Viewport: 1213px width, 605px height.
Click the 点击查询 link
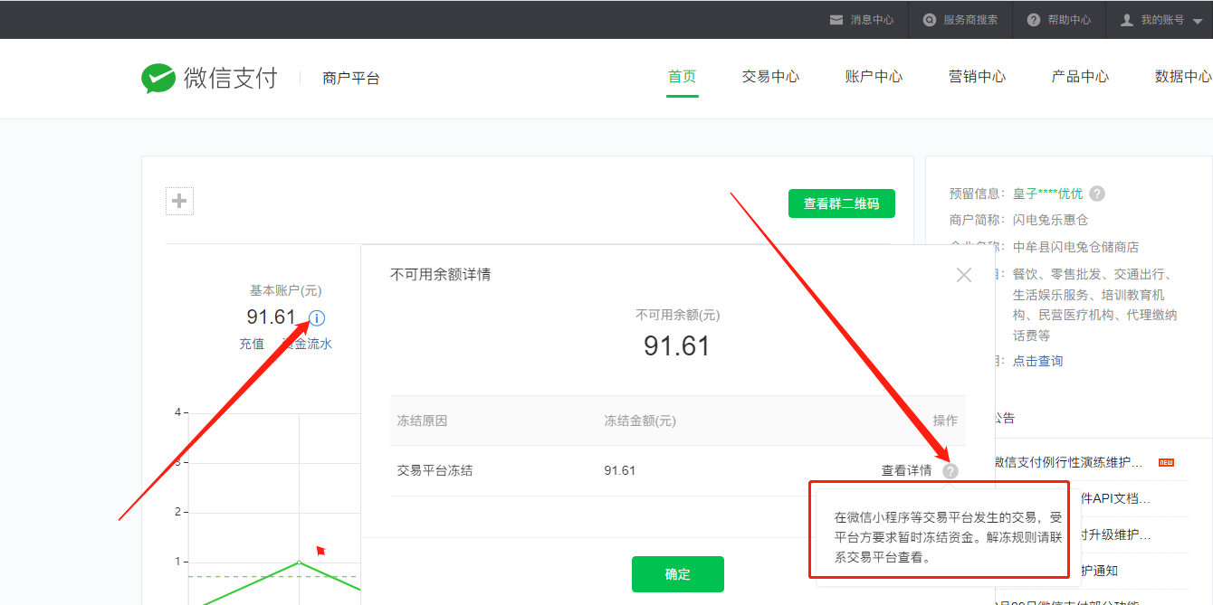[1037, 361]
